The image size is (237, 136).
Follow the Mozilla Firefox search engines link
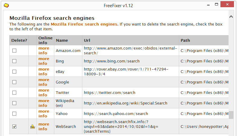[x=84, y=24]
